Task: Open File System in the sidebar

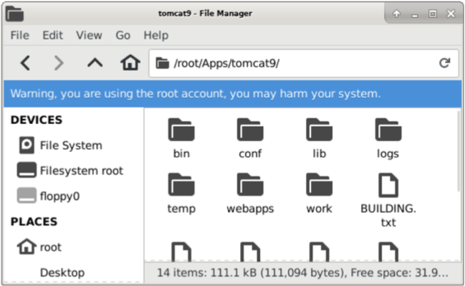Action: coord(60,146)
